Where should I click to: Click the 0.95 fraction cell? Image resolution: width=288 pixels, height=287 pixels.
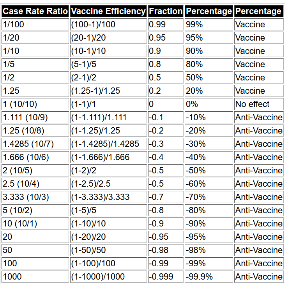[x=166, y=38]
